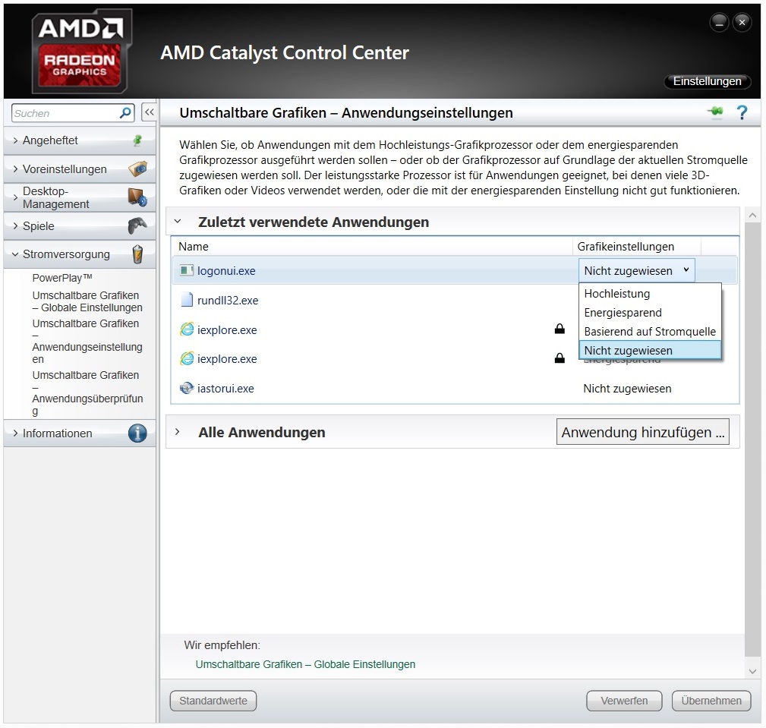This screenshot has width=766, height=728.
Task: Pin this page with green pushpin icon
Action: point(716,112)
